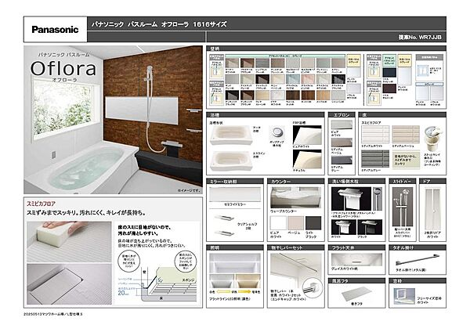
Task: Click the title text パナソニック バスルーム オフローラ 1616サイズ
Action: [159, 24]
